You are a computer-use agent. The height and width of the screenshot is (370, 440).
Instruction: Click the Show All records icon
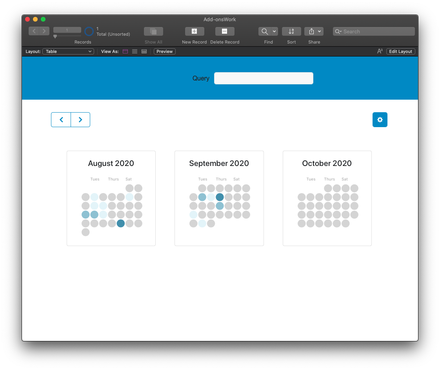click(x=153, y=31)
